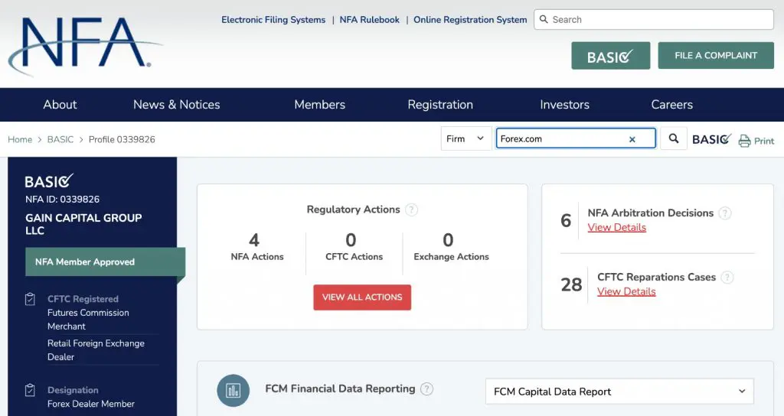Click the 4 NFA Actions count
Image resolution: width=784 pixels, height=416 pixels.
[x=254, y=239]
